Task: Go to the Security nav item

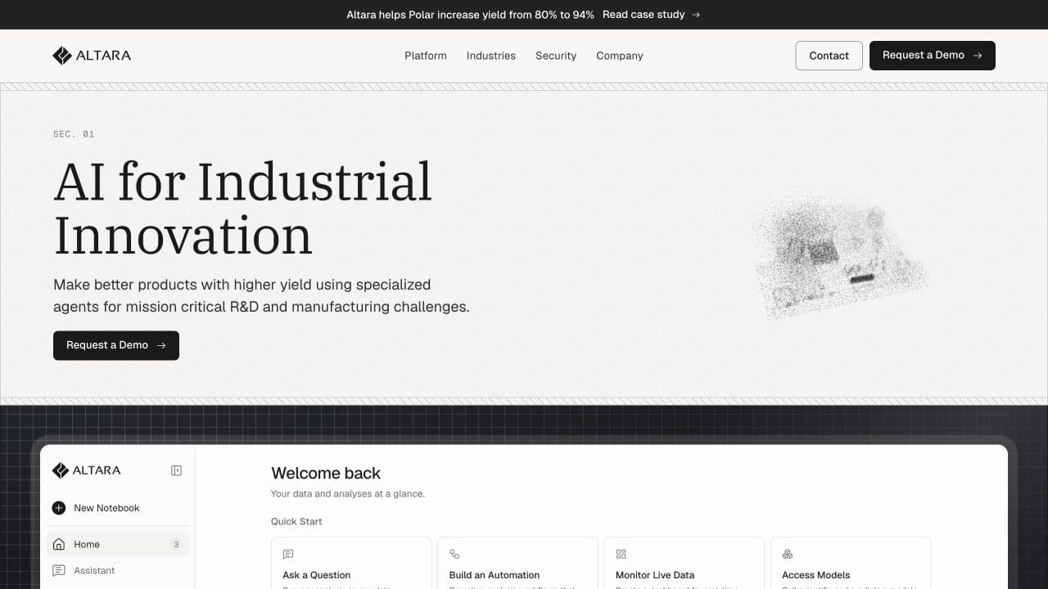Action: pyautogui.click(x=556, y=56)
